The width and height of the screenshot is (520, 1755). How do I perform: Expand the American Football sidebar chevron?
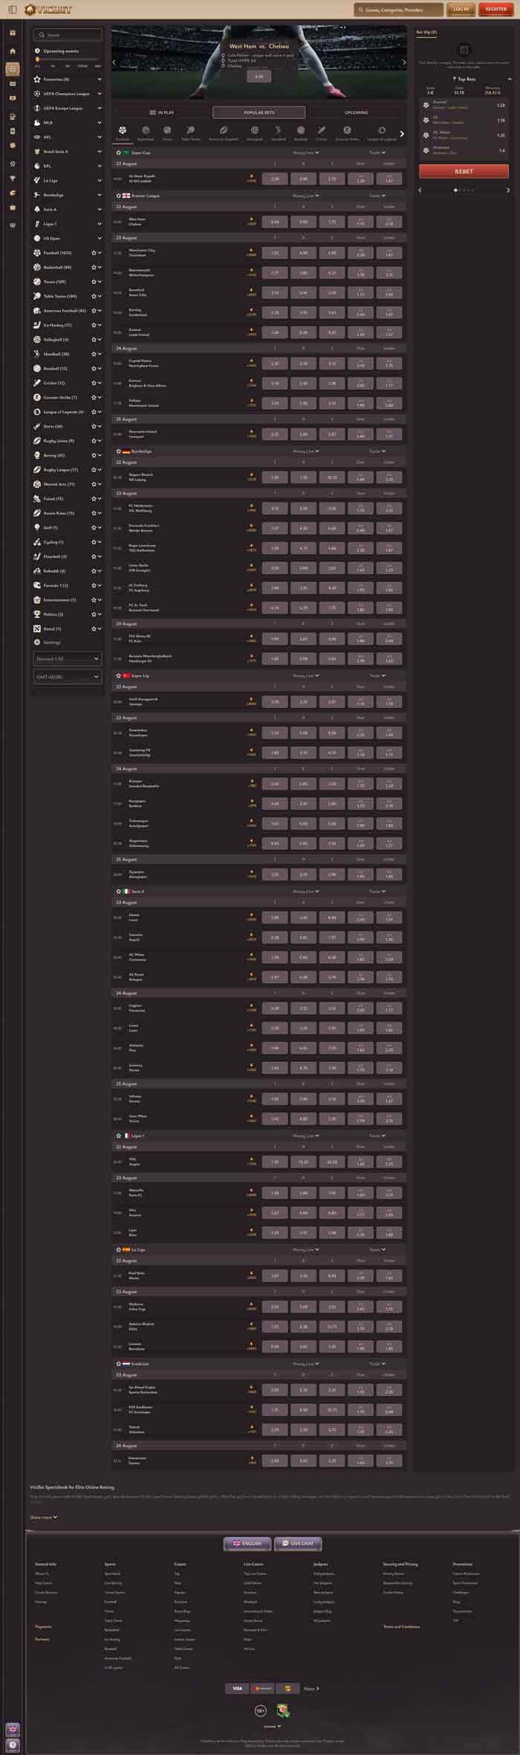tap(100, 311)
